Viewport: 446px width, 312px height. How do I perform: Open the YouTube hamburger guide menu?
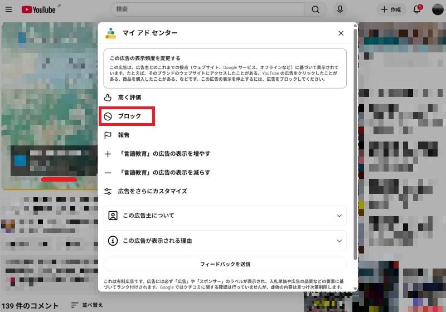point(8,9)
